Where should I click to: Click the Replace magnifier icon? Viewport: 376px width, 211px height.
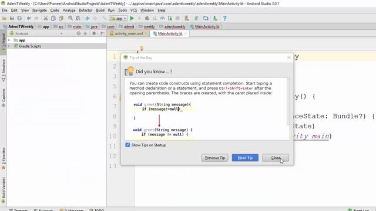[x=78, y=18]
